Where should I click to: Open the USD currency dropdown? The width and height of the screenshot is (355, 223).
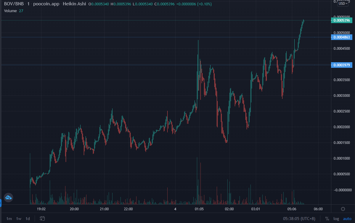pos(343,3)
